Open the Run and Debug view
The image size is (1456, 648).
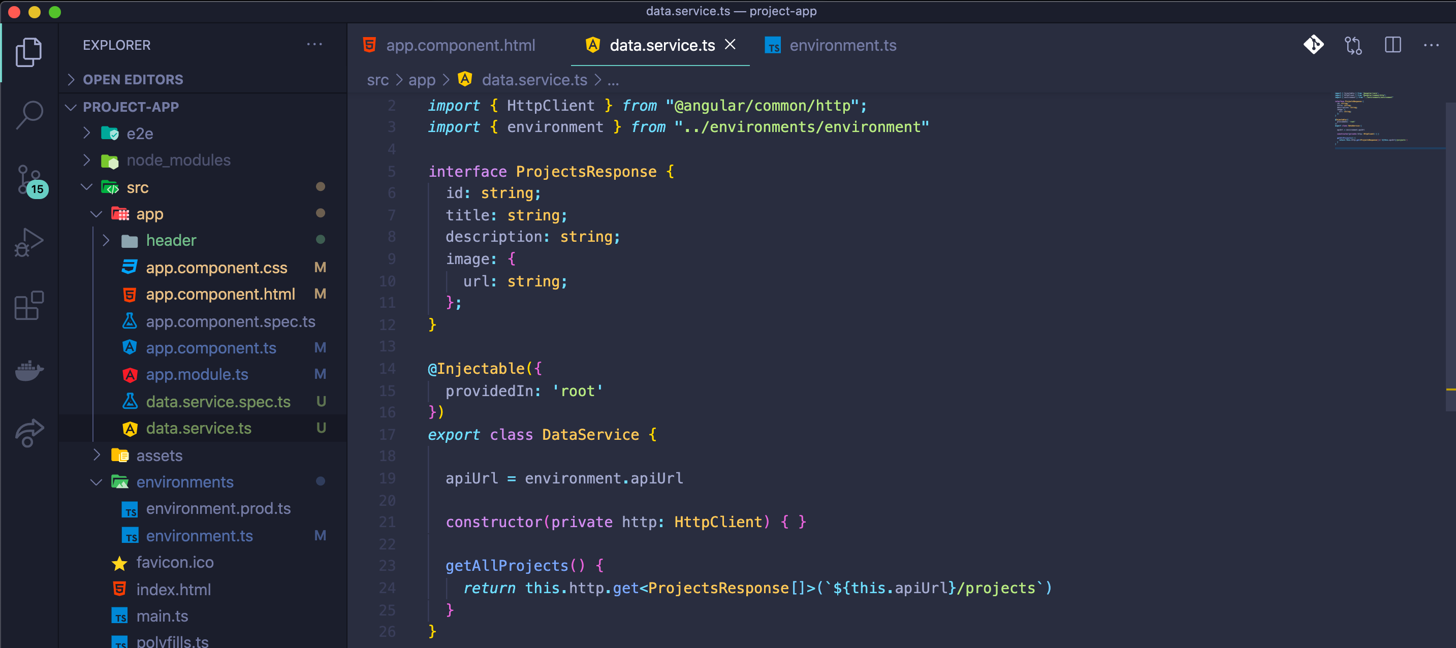(29, 243)
